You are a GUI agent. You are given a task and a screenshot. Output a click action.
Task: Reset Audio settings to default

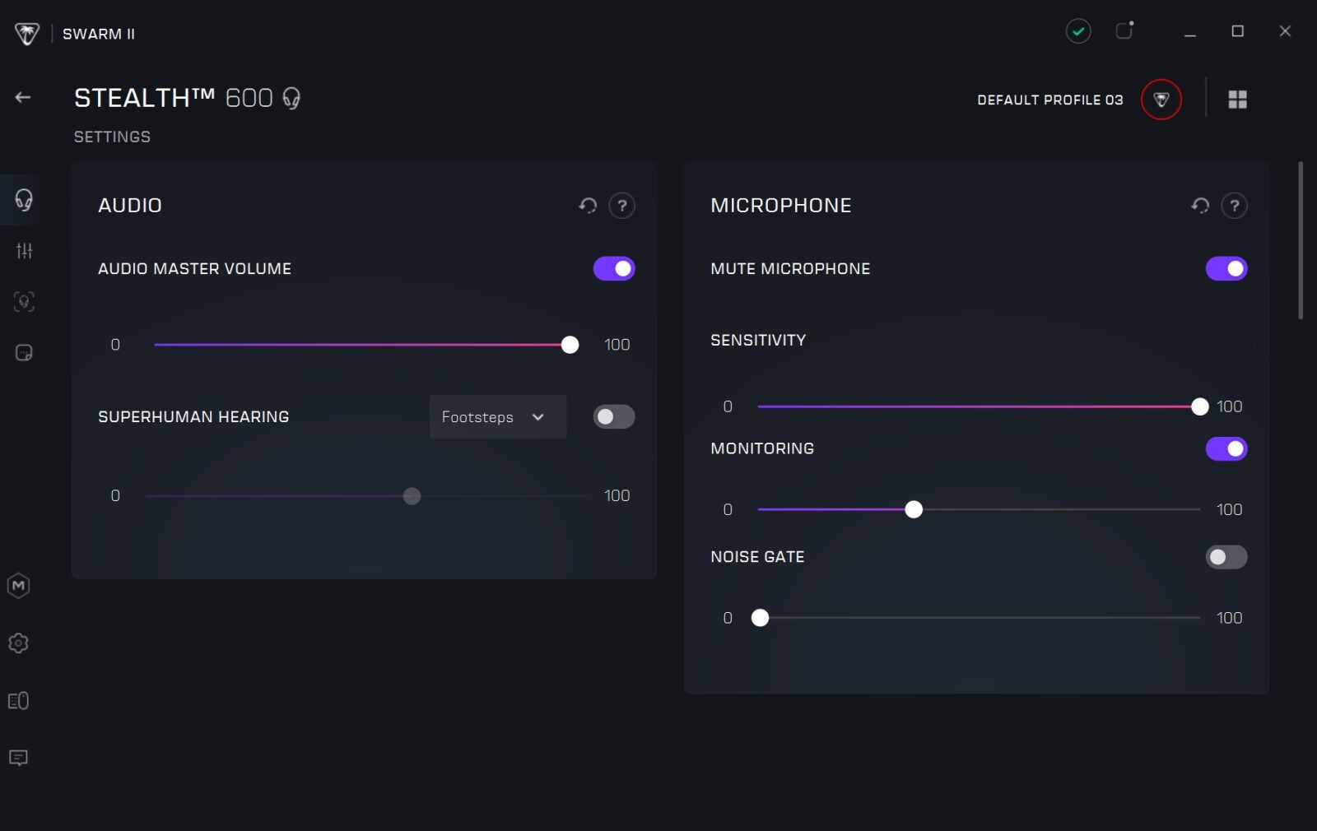tap(588, 206)
